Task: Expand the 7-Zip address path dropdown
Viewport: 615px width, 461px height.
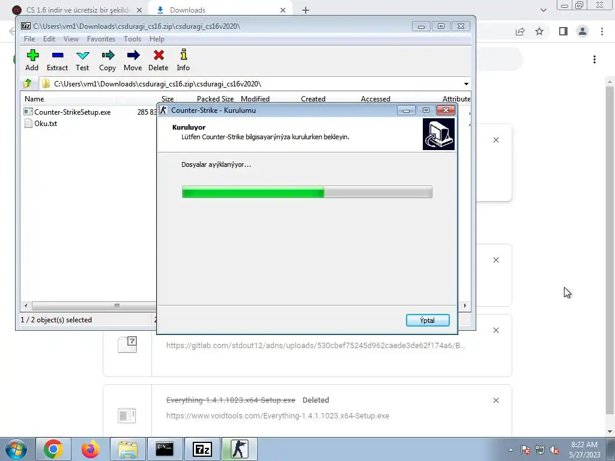Action: [x=466, y=84]
